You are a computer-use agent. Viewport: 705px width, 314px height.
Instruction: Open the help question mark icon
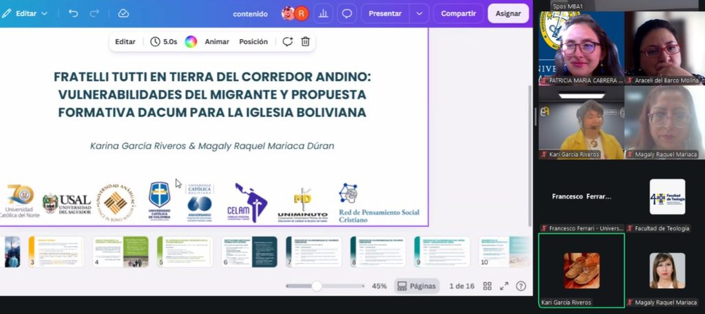pos(520,287)
